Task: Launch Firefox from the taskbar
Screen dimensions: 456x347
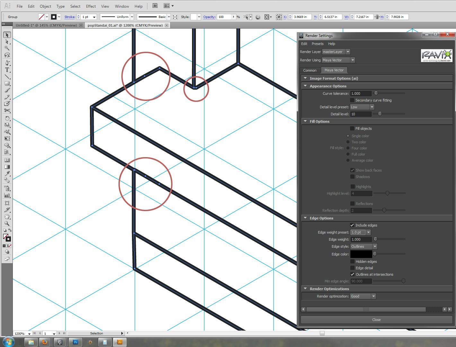Action: tap(45, 342)
